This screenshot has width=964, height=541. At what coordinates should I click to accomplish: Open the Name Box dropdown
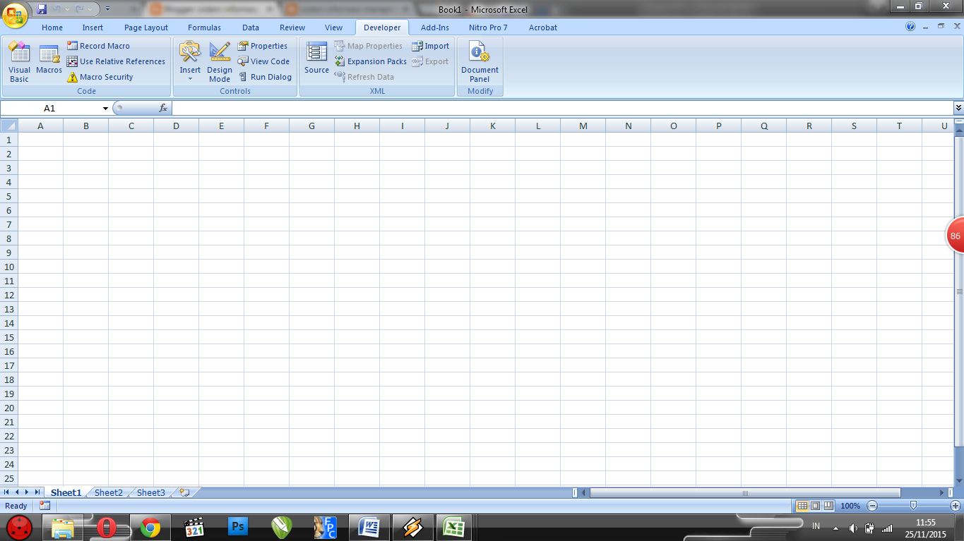105,108
